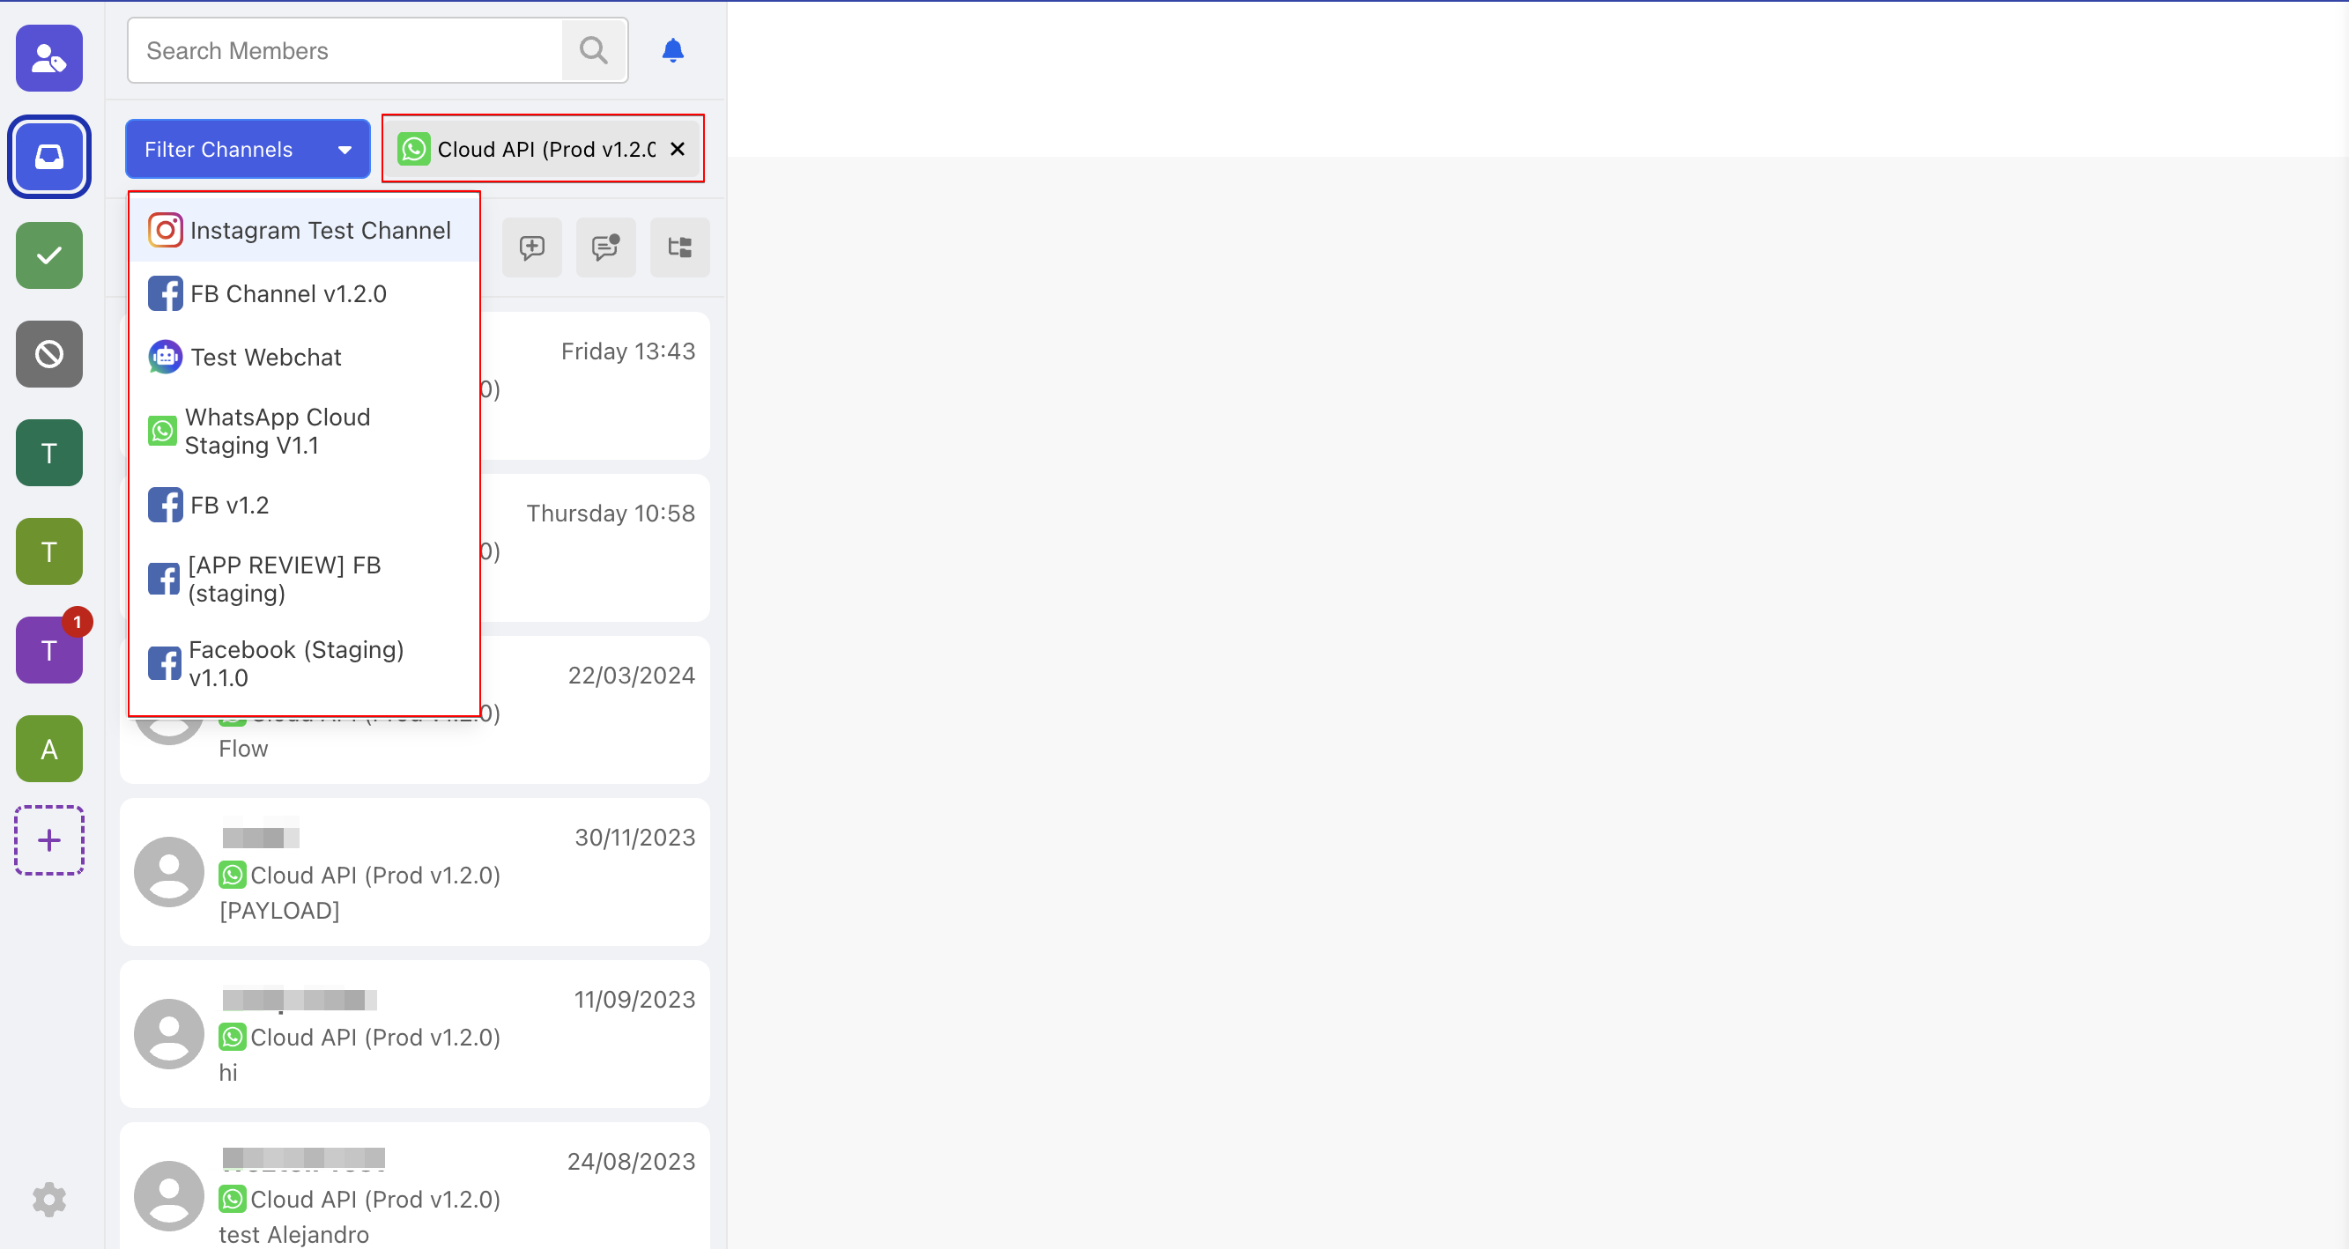Click the tree layout view icon
The width and height of the screenshot is (2349, 1249).
[679, 247]
